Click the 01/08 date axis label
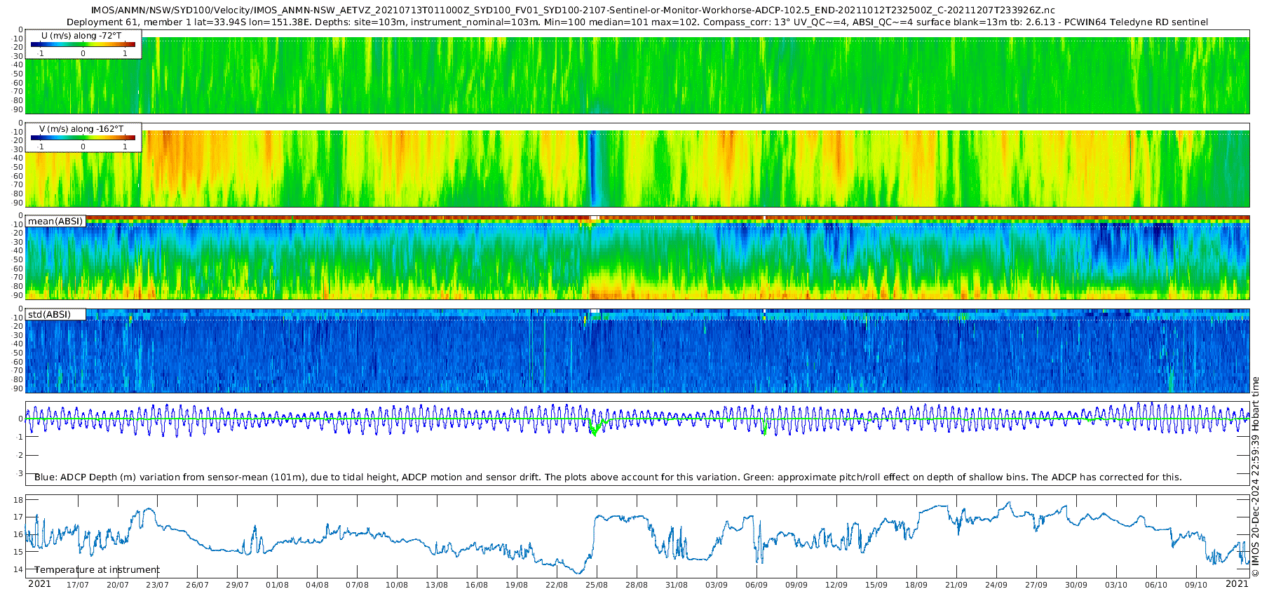This screenshot has height=596, width=1262. [277, 585]
